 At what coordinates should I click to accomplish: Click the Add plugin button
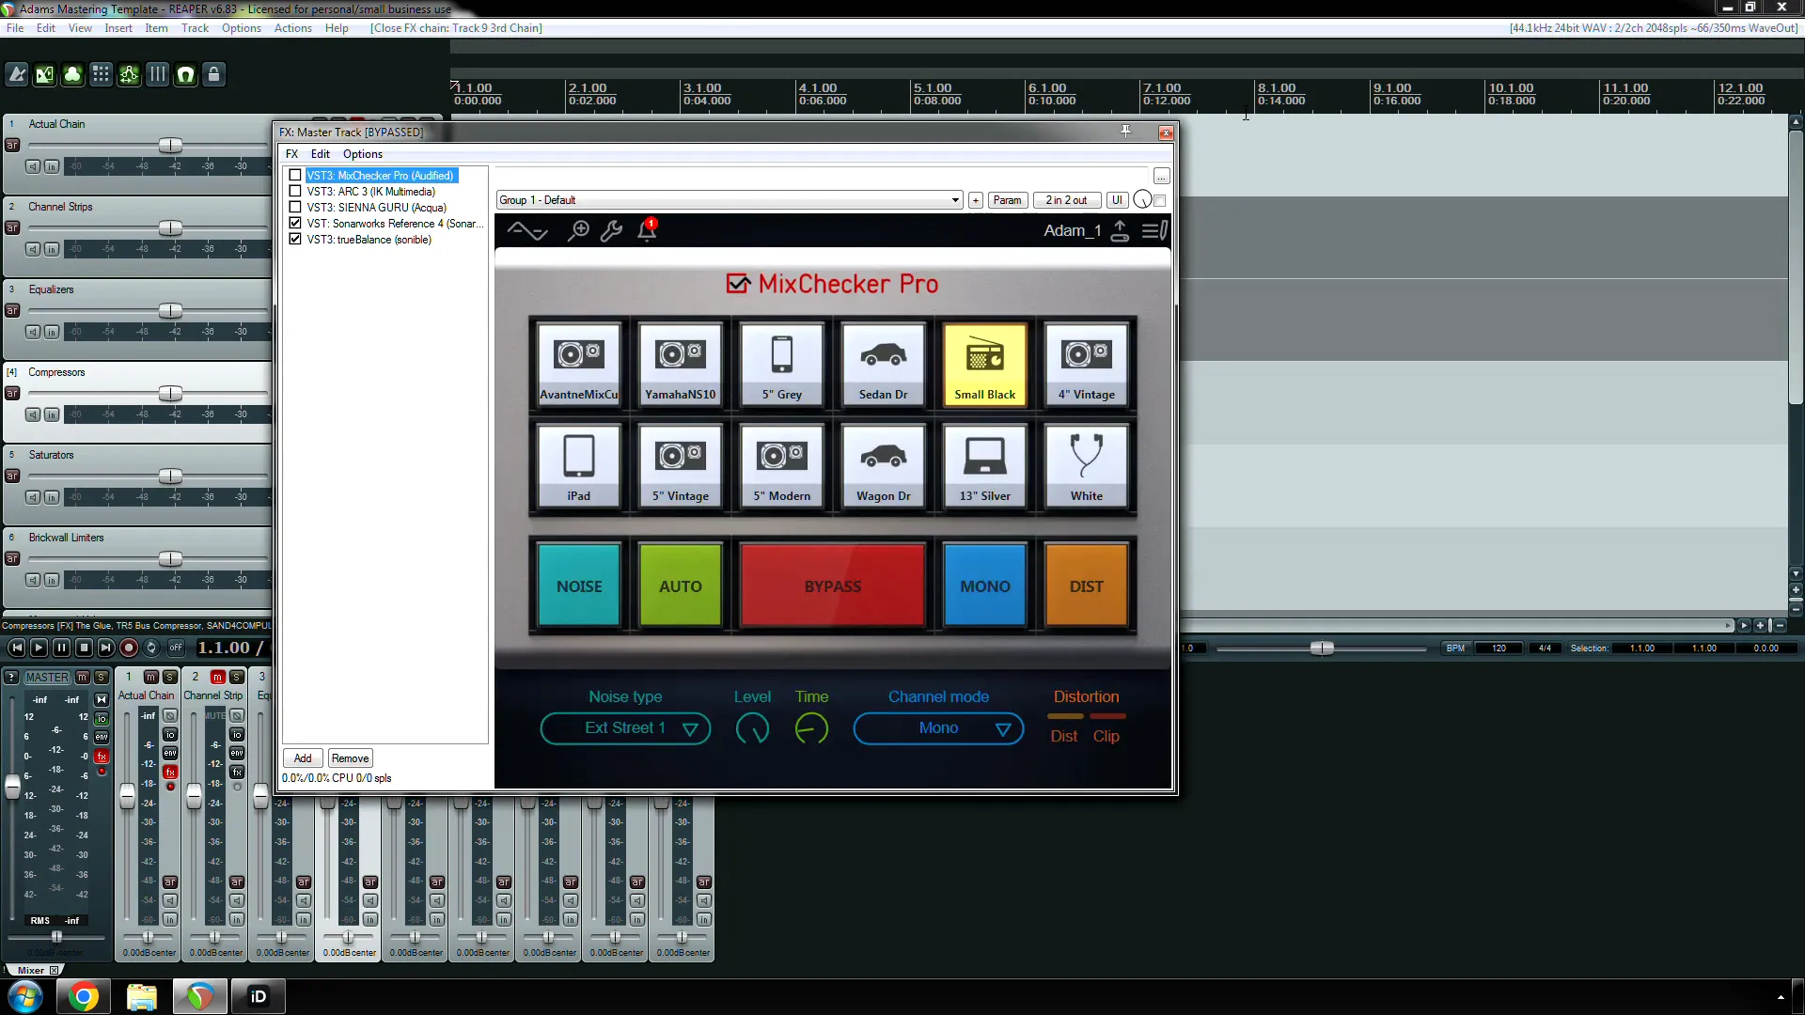301,757
